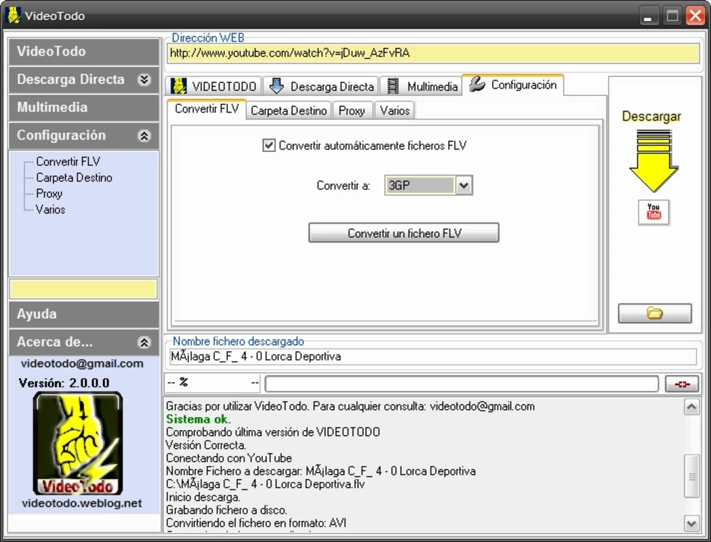The height and width of the screenshot is (542, 711).
Task: Open the videotodo@gmail.com email link
Action: pos(82,363)
